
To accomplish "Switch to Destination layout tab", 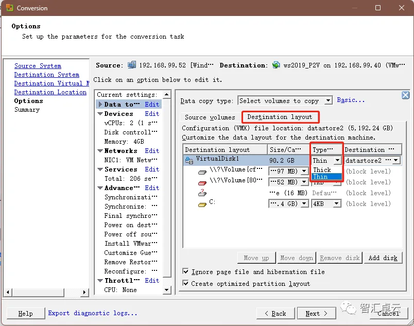I will click(280, 117).
